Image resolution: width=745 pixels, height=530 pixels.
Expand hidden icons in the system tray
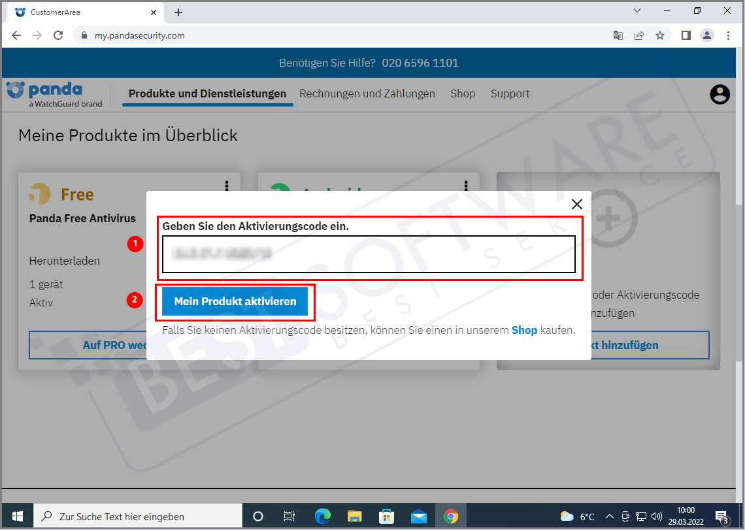click(609, 516)
